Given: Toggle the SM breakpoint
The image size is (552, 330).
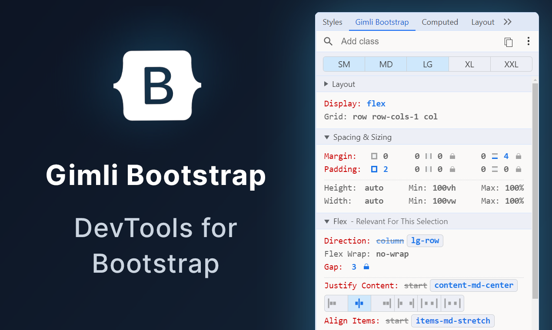Looking at the screenshot, I should pos(344,64).
